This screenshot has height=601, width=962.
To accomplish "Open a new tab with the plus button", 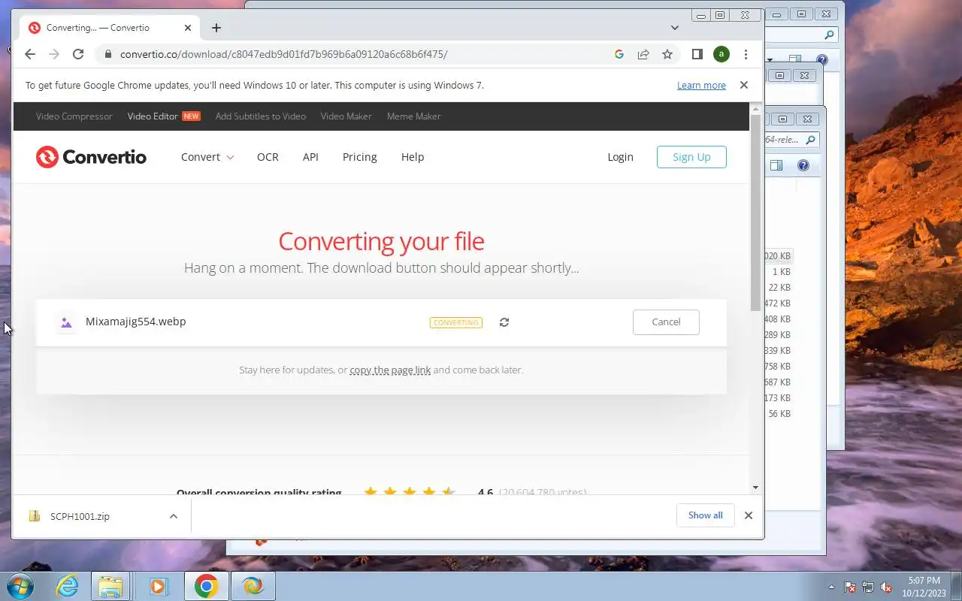I will [x=216, y=28].
